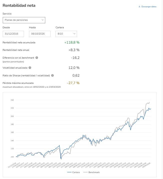Click the -27,7 % maximum loss value

point(73,83)
